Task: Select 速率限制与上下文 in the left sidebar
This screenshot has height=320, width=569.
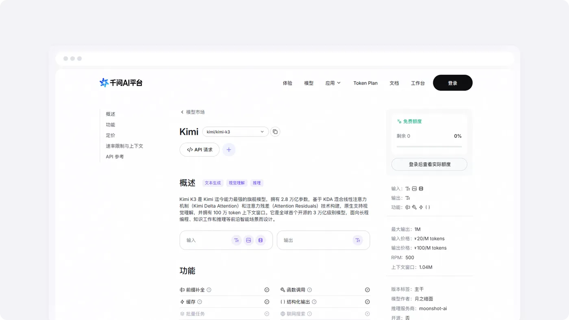Action: (124, 146)
